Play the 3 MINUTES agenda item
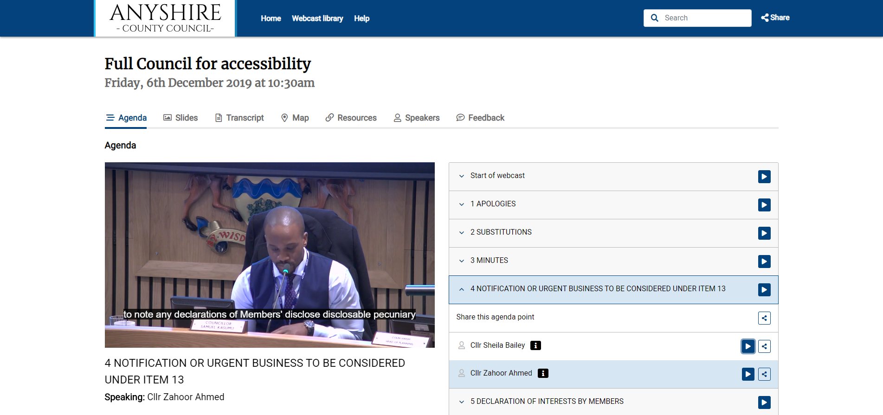The height and width of the screenshot is (415, 883). click(764, 262)
